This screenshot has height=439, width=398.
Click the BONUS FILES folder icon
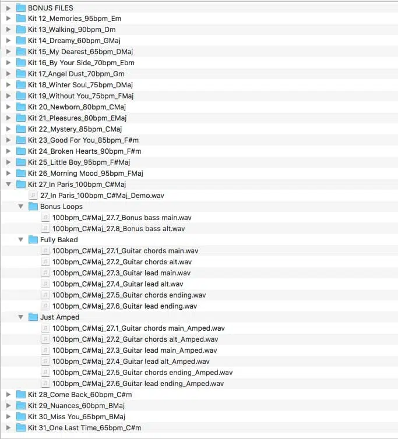(x=21, y=8)
